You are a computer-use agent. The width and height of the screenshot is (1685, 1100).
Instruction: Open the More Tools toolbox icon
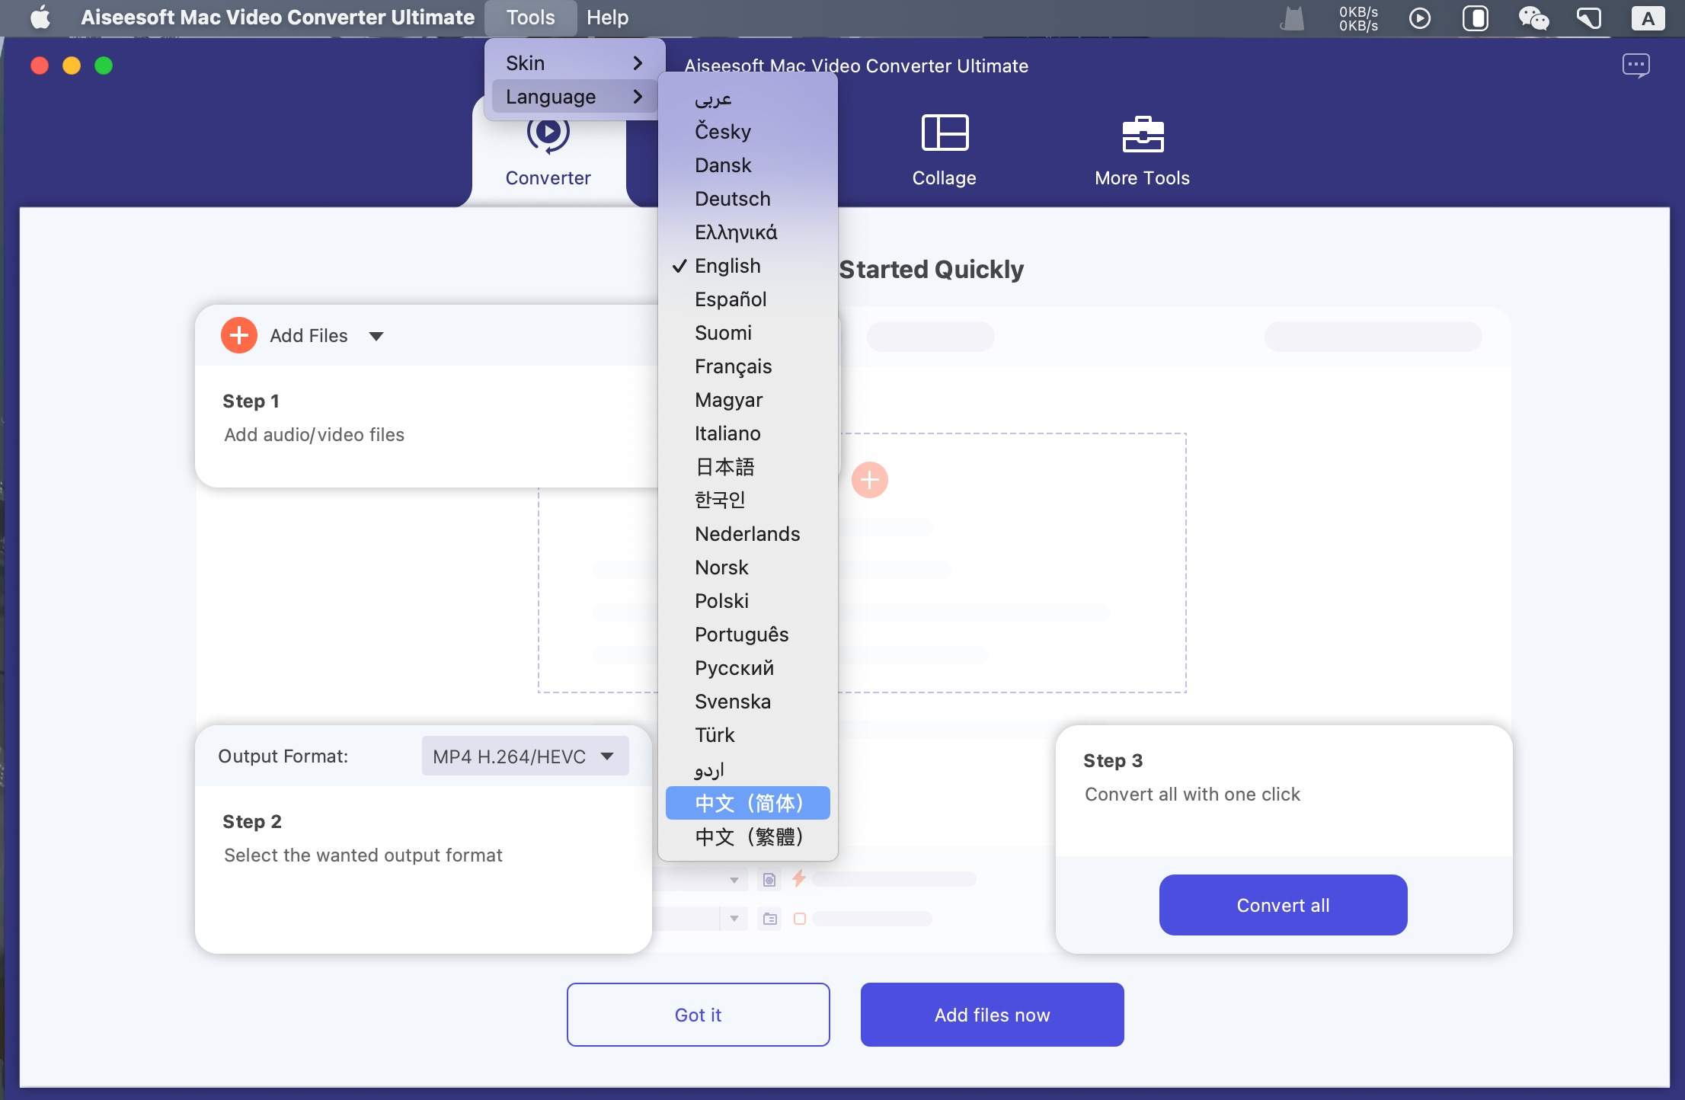click(x=1143, y=134)
